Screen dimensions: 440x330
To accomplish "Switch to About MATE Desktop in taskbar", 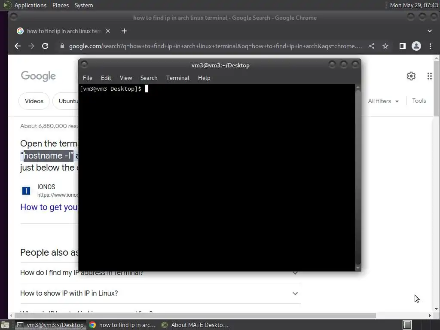I will coord(196,325).
